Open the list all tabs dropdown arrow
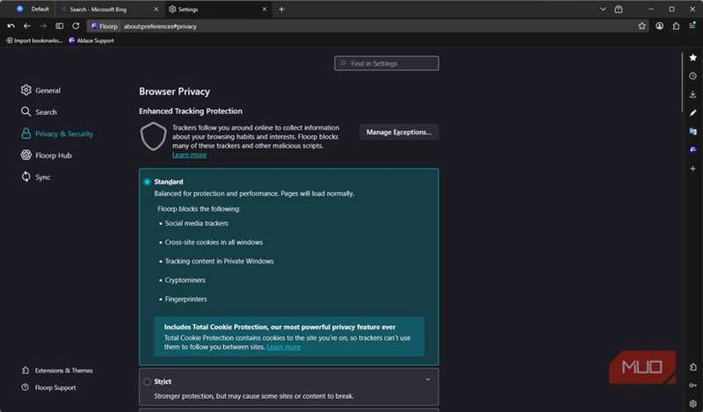The height and width of the screenshot is (412, 703). click(x=603, y=9)
